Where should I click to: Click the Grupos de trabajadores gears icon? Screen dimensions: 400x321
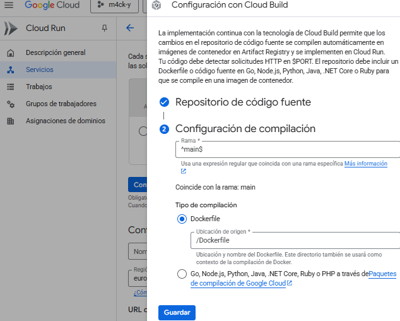pos(11,104)
